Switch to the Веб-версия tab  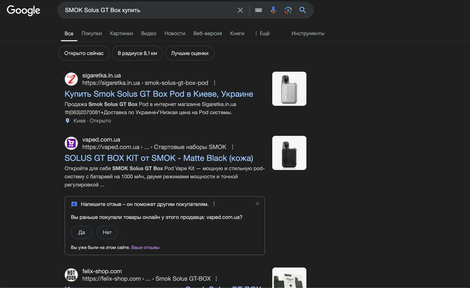tap(207, 33)
